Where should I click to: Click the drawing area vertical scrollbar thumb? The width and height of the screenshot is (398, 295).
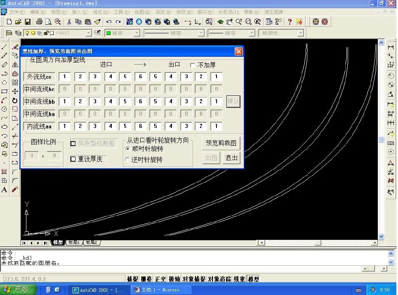[381, 139]
